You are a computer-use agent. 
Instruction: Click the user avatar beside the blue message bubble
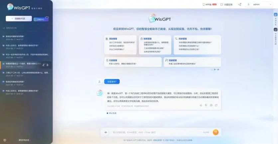tap(99, 81)
